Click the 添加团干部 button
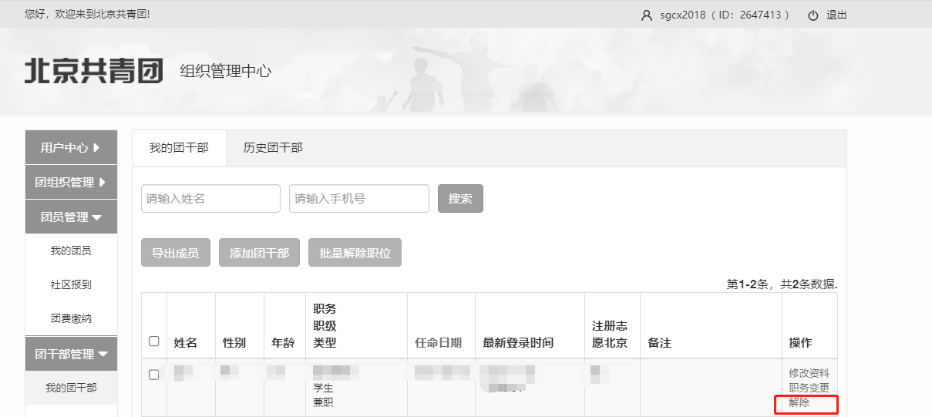This screenshot has height=417, width=932. coord(259,253)
